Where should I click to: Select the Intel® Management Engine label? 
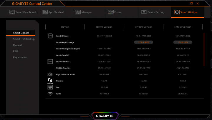click(68, 49)
